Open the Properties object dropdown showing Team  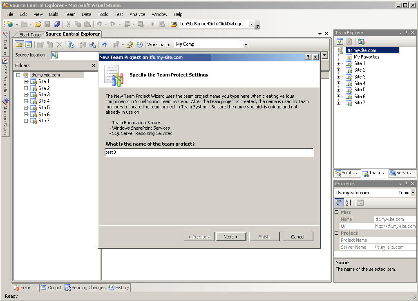tap(413, 193)
